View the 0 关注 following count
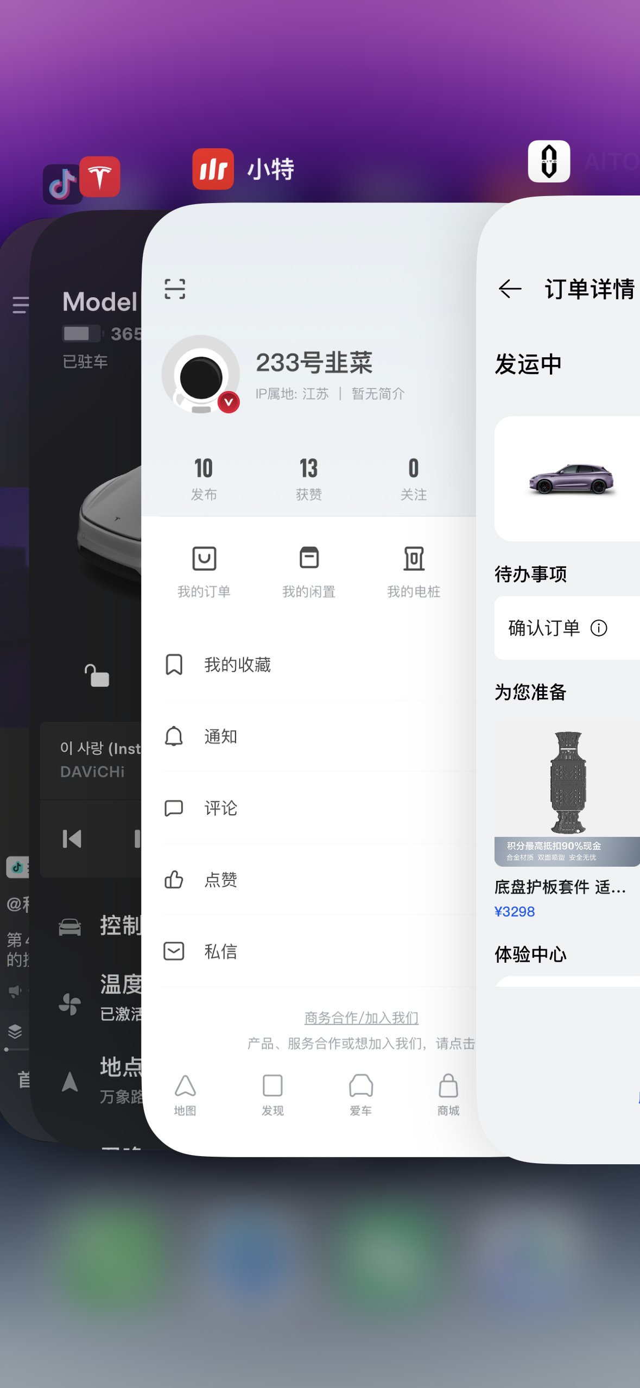Viewport: 640px width, 1388px height. click(x=414, y=479)
